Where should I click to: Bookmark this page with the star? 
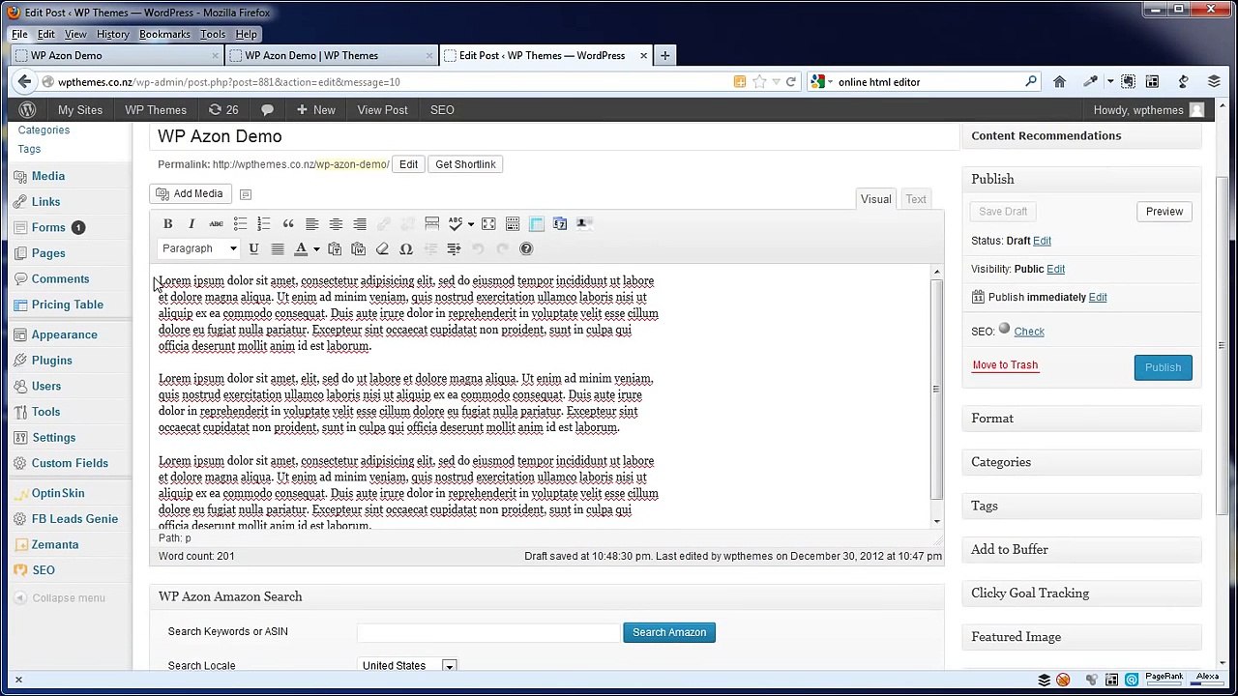pyautogui.click(x=759, y=82)
